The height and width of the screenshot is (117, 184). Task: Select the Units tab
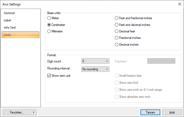(21, 35)
